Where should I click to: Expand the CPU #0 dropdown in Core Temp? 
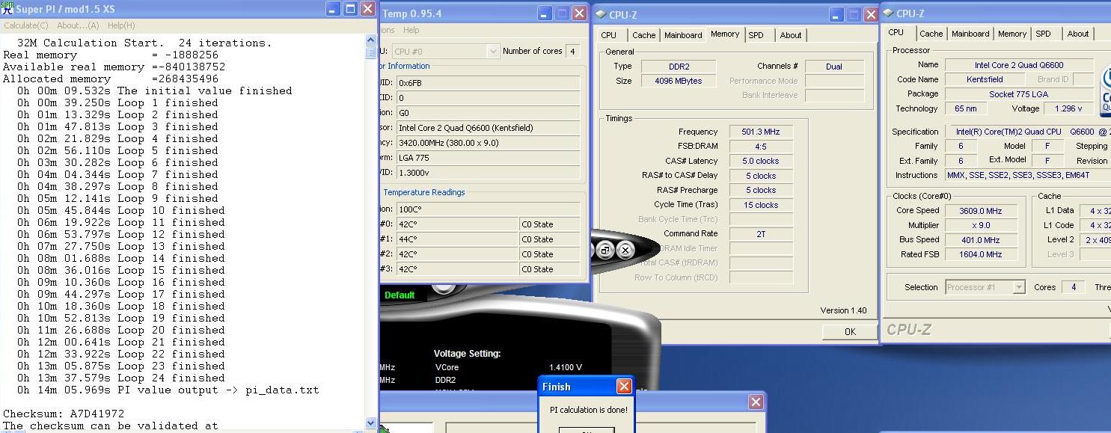pyautogui.click(x=493, y=52)
